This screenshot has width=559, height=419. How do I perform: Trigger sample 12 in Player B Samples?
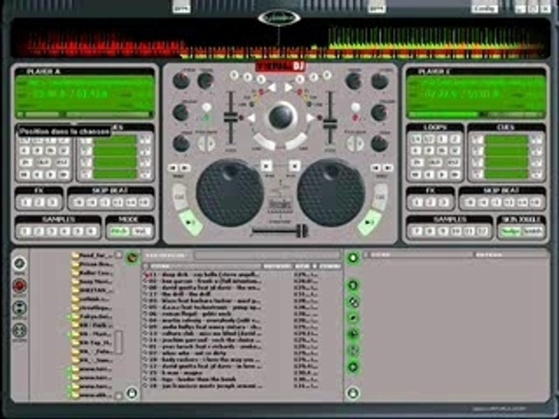pyautogui.click(x=482, y=232)
